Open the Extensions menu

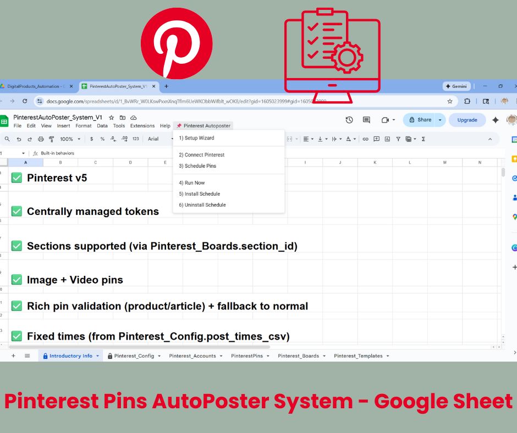point(142,126)
